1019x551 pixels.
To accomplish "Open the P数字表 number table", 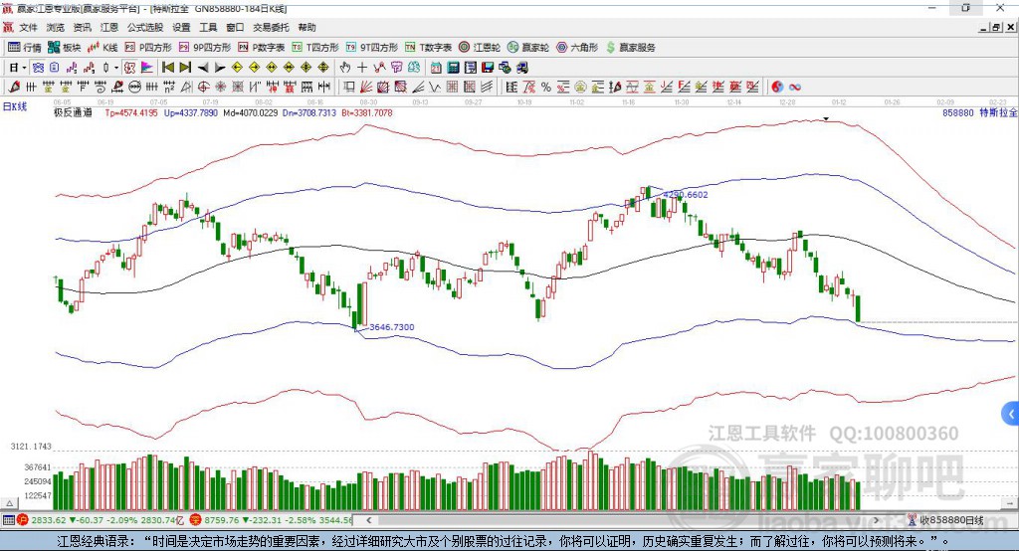I will pos(262,48).
